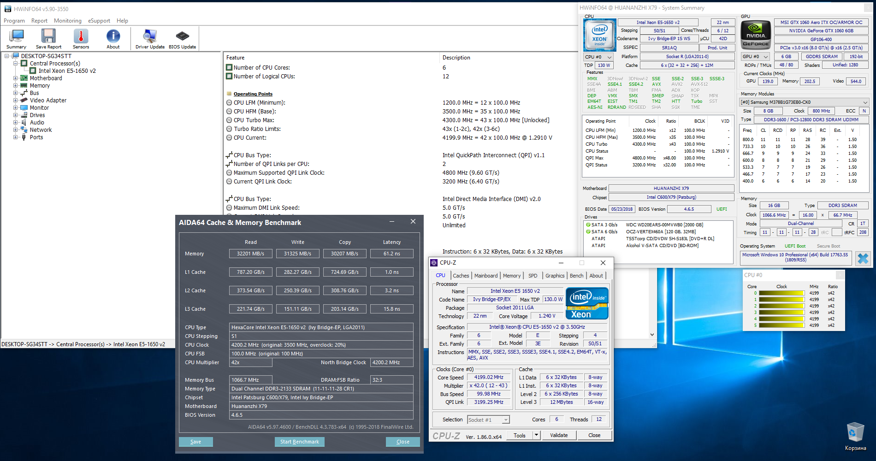876x461 pixels.
Task: Click the green status icon for SATA 3 Gb/s drive
Action: tap(588, 225)
